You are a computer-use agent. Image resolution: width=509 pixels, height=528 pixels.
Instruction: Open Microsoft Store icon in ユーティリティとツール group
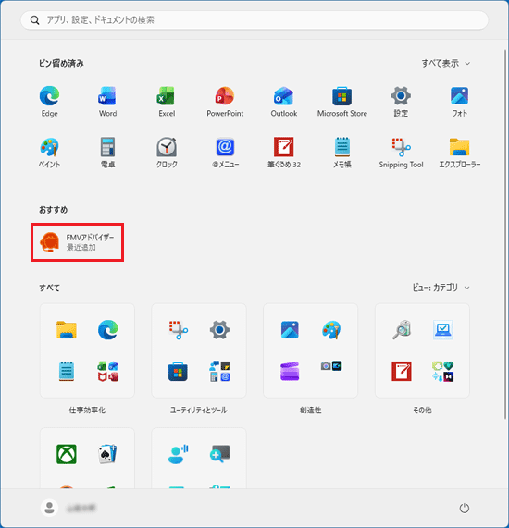click(x=178, y=372)
